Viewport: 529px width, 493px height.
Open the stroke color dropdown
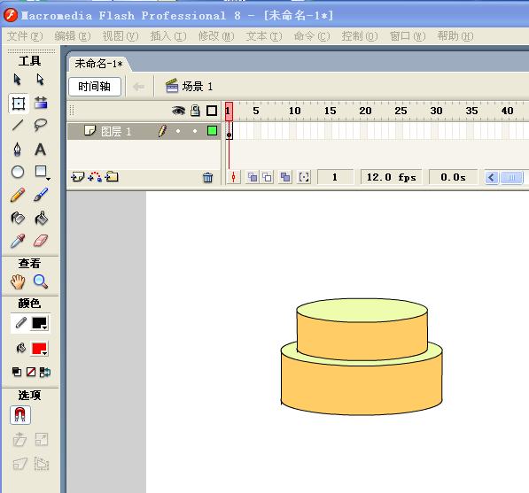(40, 323)
